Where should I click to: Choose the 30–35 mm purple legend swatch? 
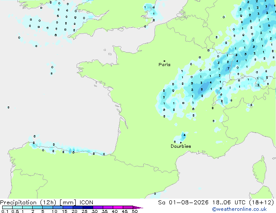coord(98,207)
